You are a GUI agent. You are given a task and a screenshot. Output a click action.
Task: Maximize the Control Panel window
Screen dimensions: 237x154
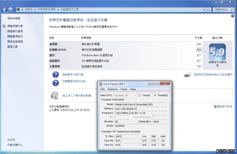(222, 2)
